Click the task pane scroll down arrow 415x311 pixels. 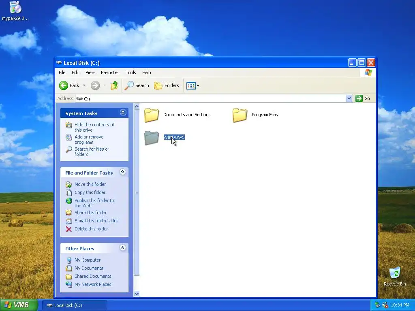137,294
